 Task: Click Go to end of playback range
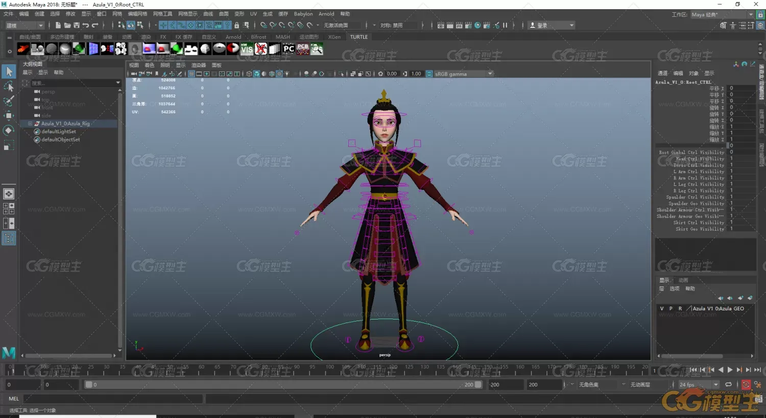click(x=758, y=370)
